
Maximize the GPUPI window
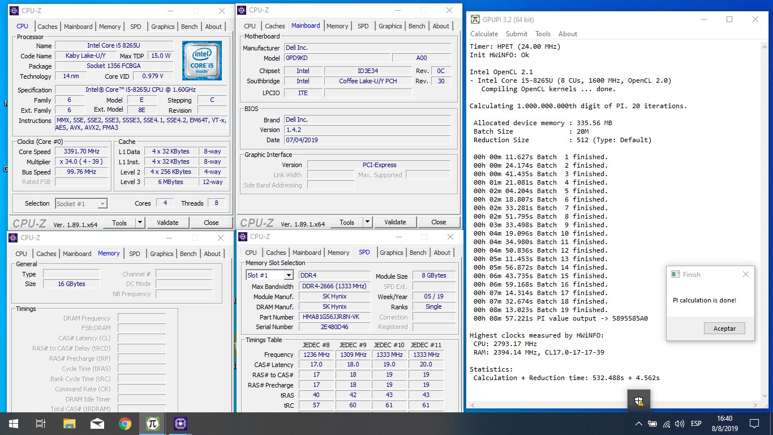pyautogui.click(x=729, y=19)
